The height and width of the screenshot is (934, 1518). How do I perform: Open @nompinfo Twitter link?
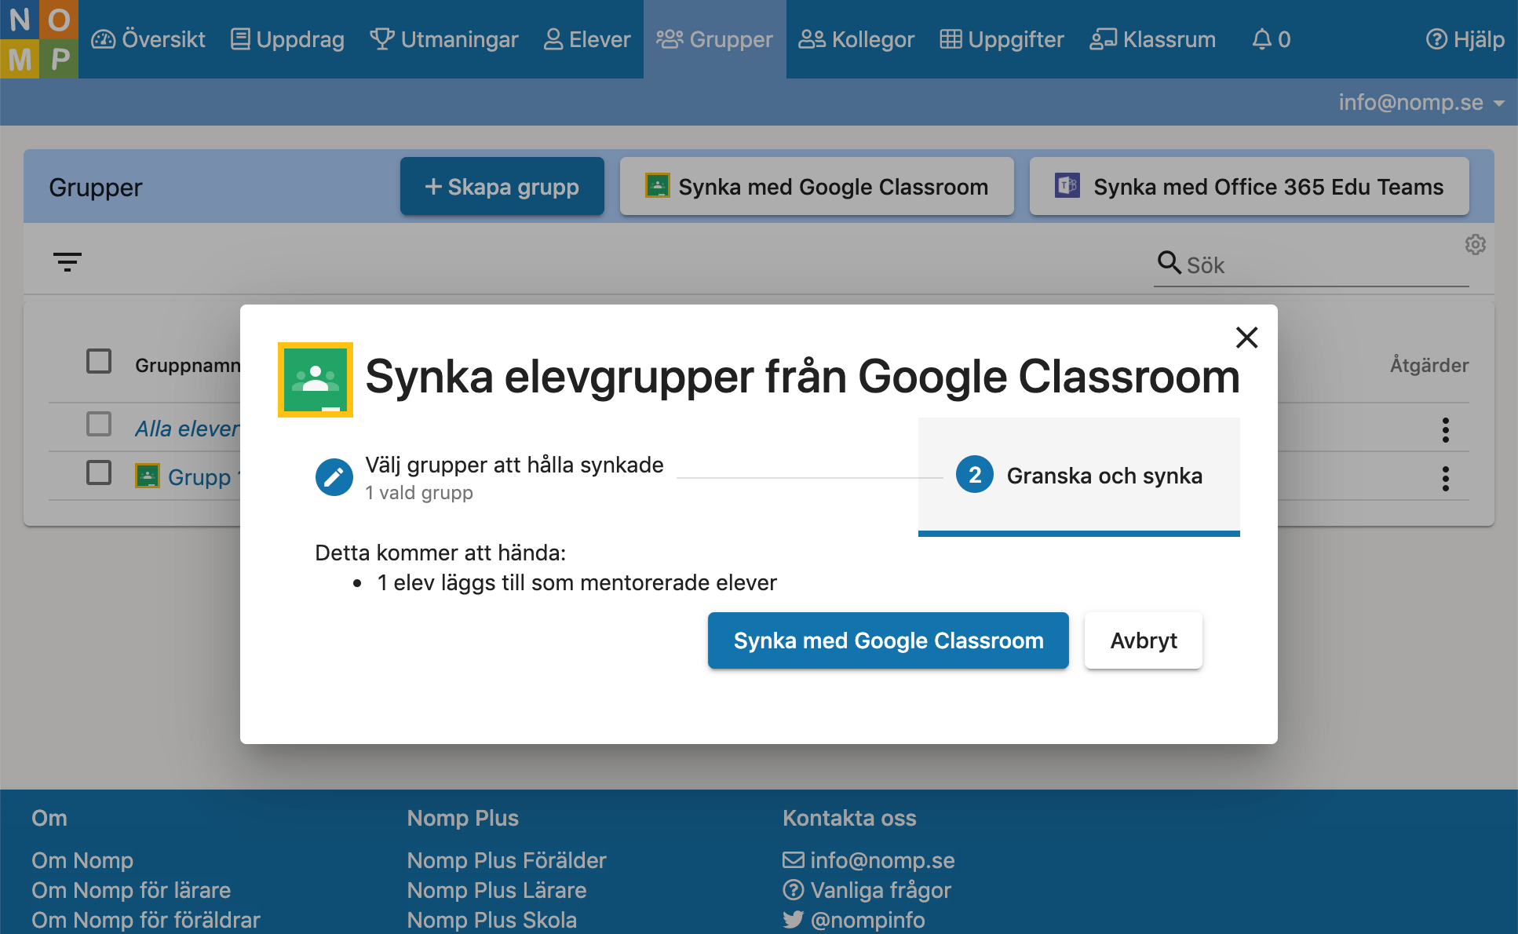coord(854,920)
